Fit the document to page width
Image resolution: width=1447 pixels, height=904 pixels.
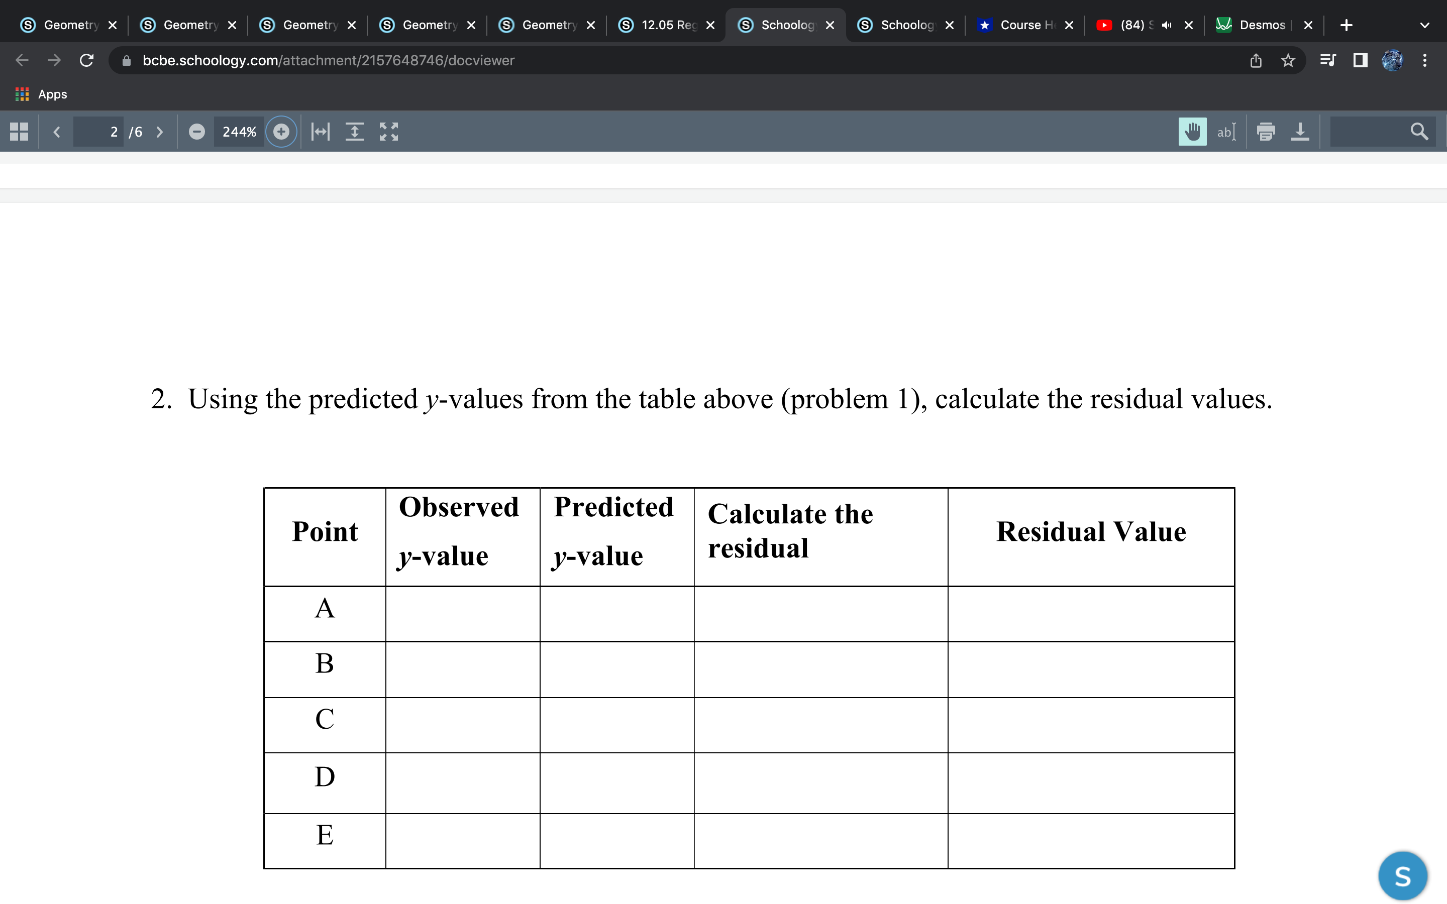(320, 132)
